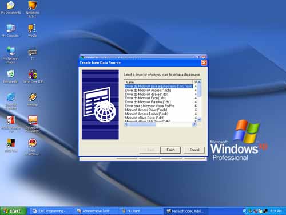The width and height of the screenshot is (286, 215).
Task: Select Microsoft Access-Treiber (*.mdb)
Action: pyautogui.click(x=146, y=114)
